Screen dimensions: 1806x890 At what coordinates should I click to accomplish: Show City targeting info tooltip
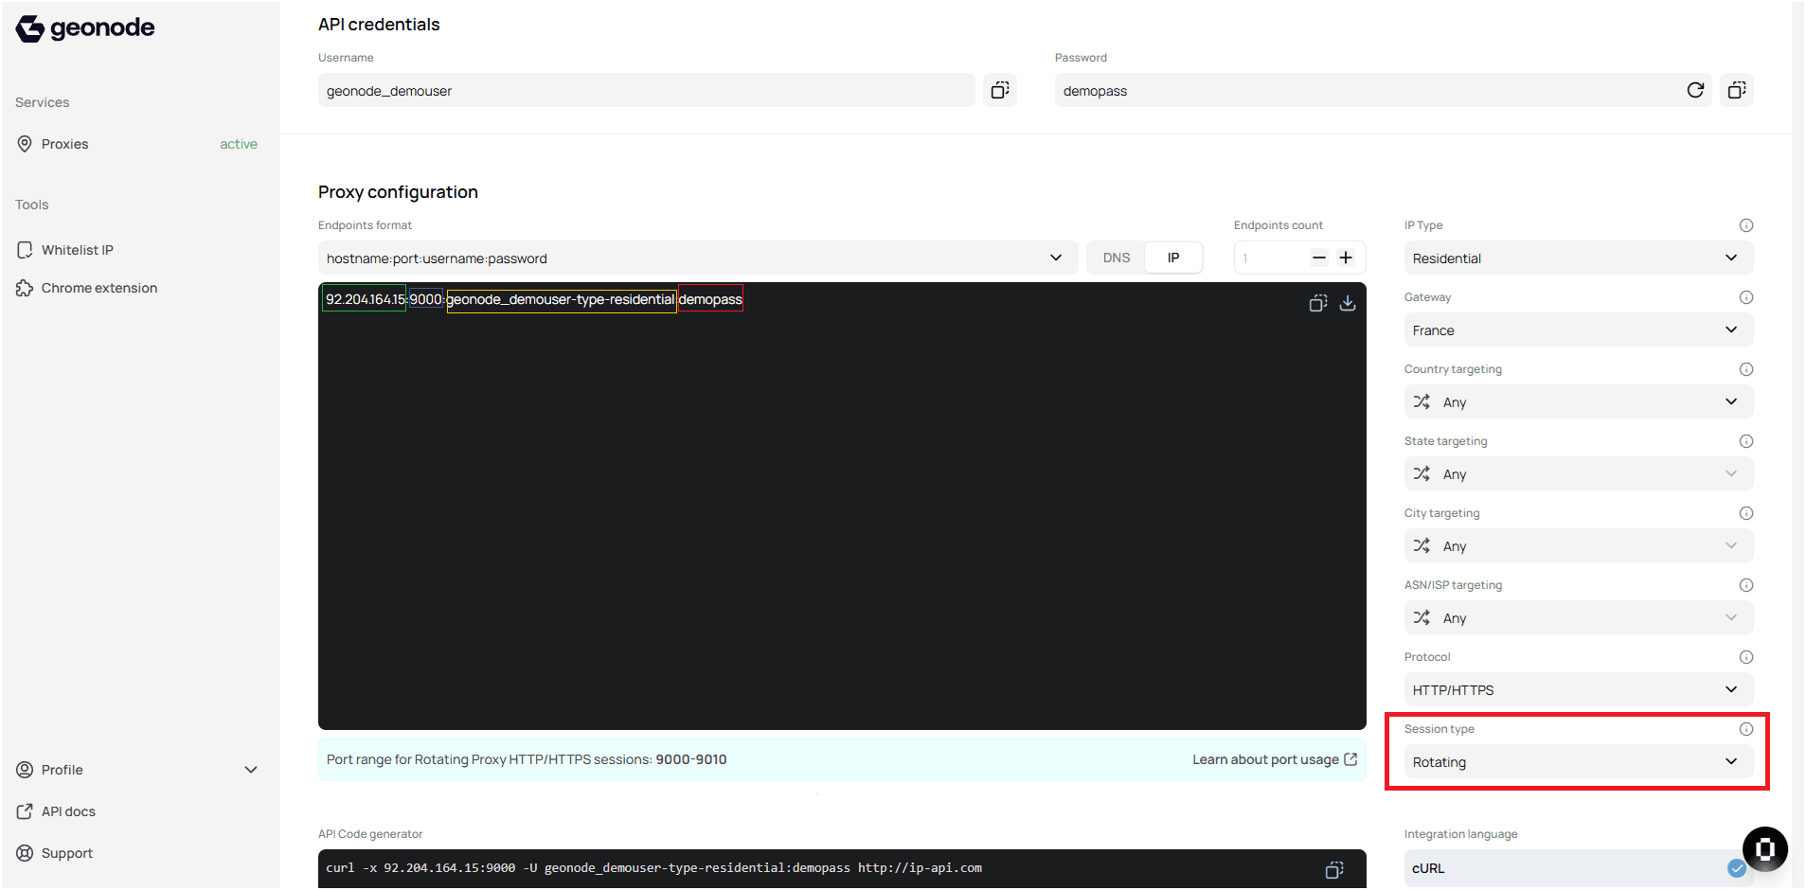point(1746,513)
